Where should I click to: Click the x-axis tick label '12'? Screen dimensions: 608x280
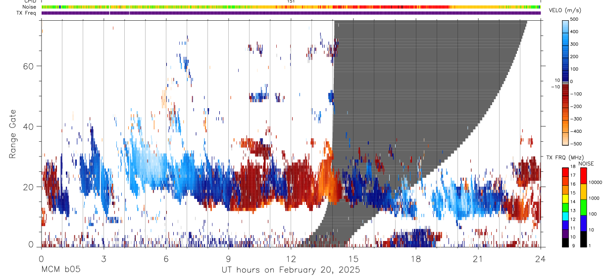pyautogui.click(x=291, y=259)
